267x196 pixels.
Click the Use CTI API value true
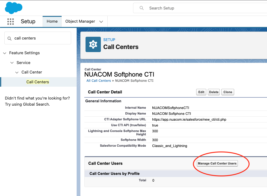click(x=155, y=125)
